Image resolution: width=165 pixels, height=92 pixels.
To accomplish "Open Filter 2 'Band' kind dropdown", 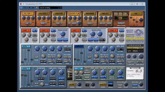I will pyautogui.click(x=44, y=23).
